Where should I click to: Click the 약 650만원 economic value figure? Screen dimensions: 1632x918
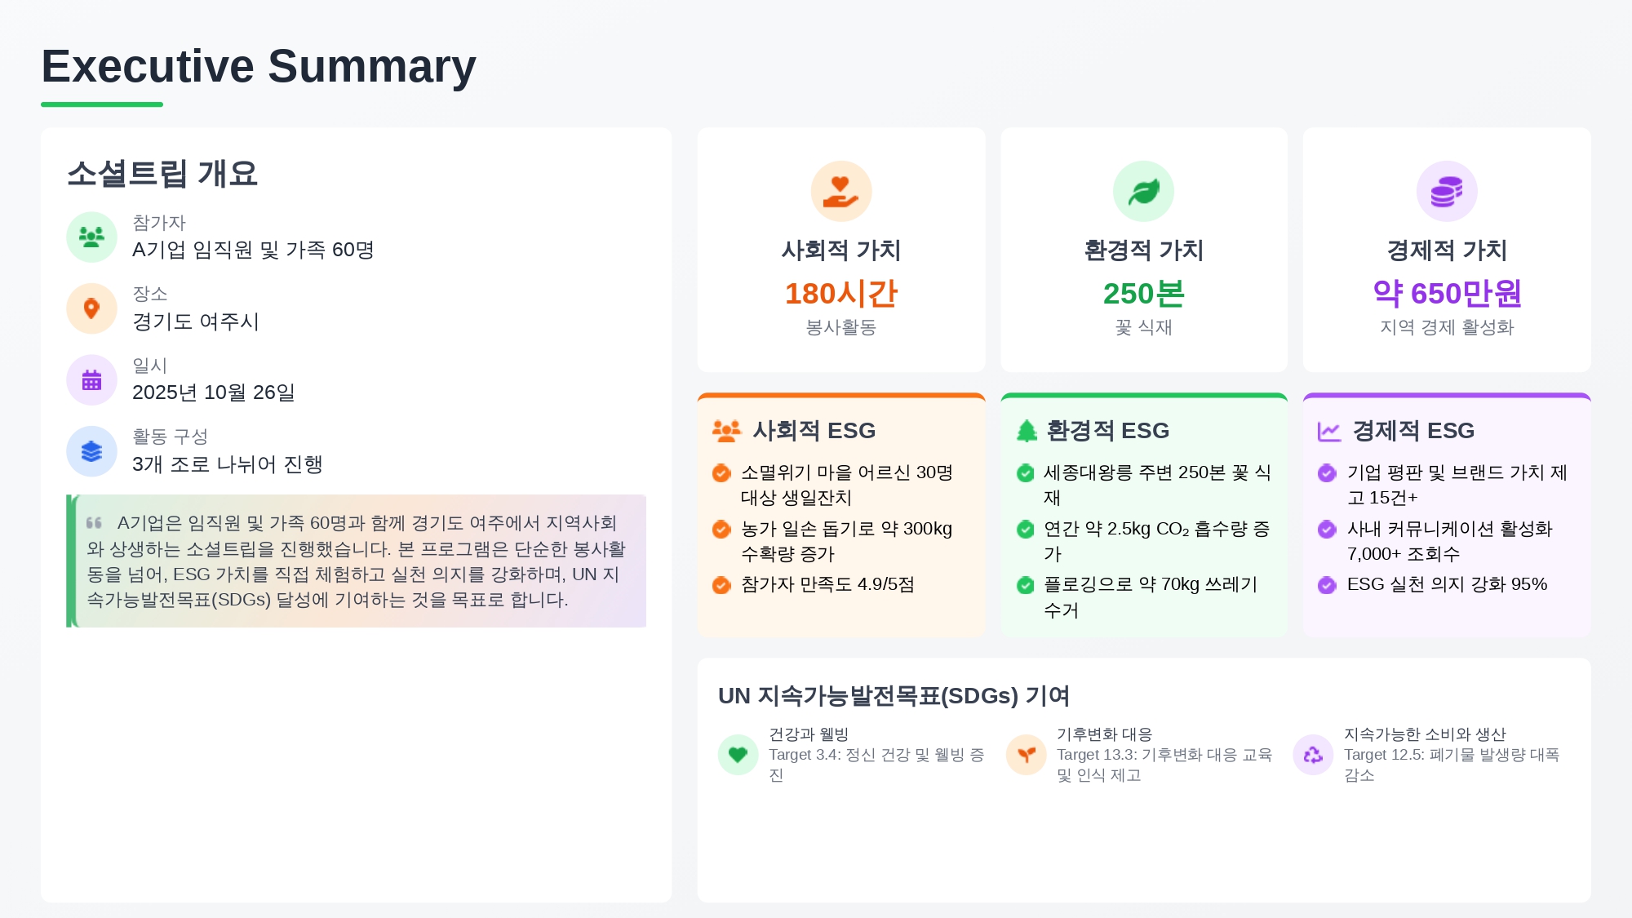1447,294
